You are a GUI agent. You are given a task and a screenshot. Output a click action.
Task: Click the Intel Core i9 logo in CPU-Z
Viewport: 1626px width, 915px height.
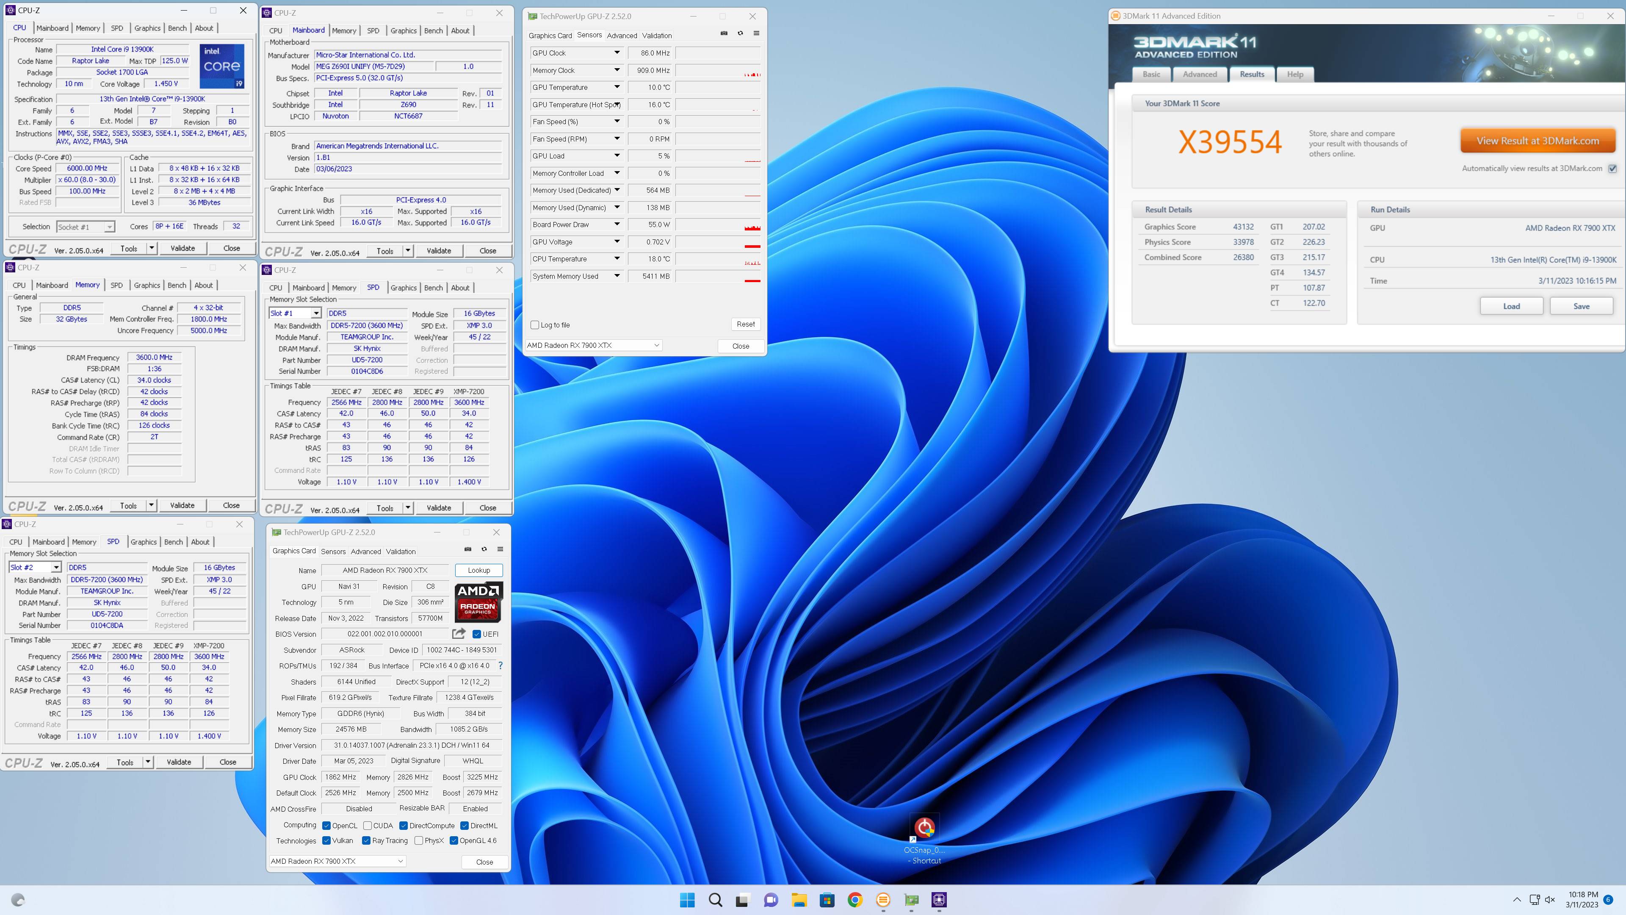221,66
